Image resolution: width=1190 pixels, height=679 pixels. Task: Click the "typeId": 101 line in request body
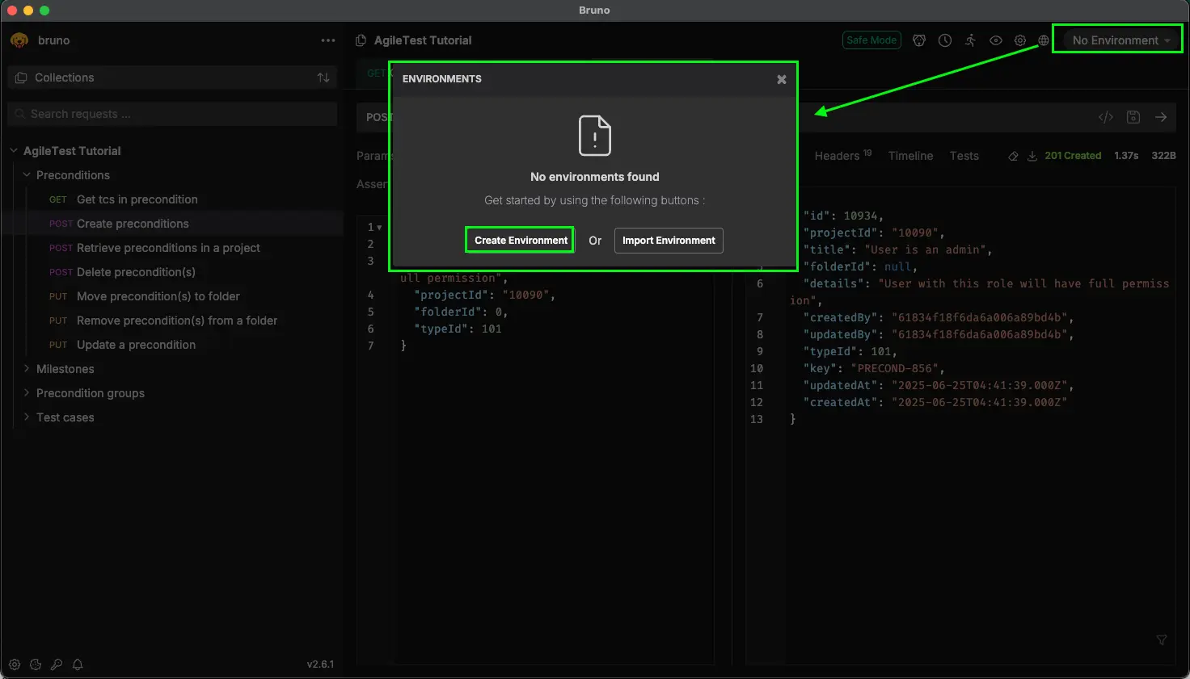458,329
